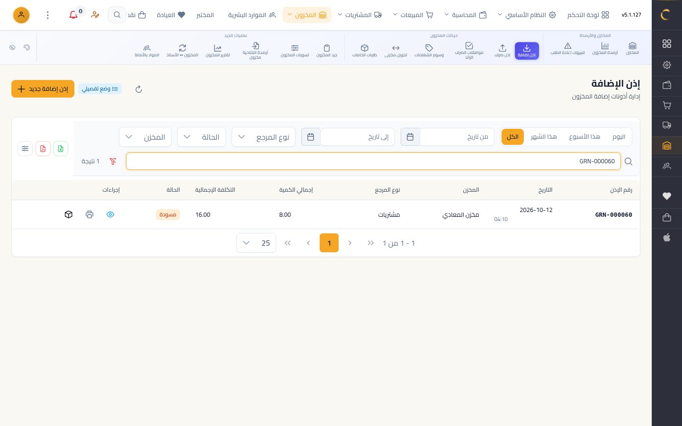Expand the الحالة status dropdown
Viewport: 682px width, 426px height.
(202, 137)
